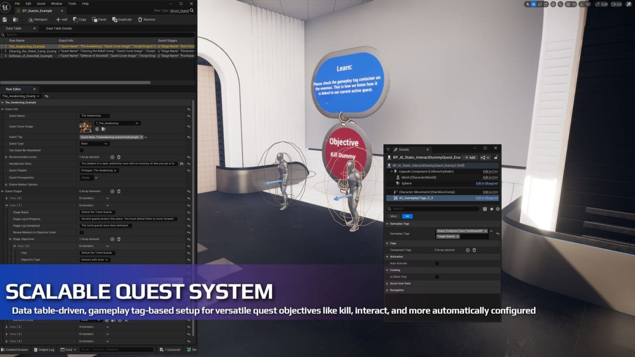Add element to Stage Objectives array
The width and height of the screenshot is (635, 357).
[x=112, y=239]
